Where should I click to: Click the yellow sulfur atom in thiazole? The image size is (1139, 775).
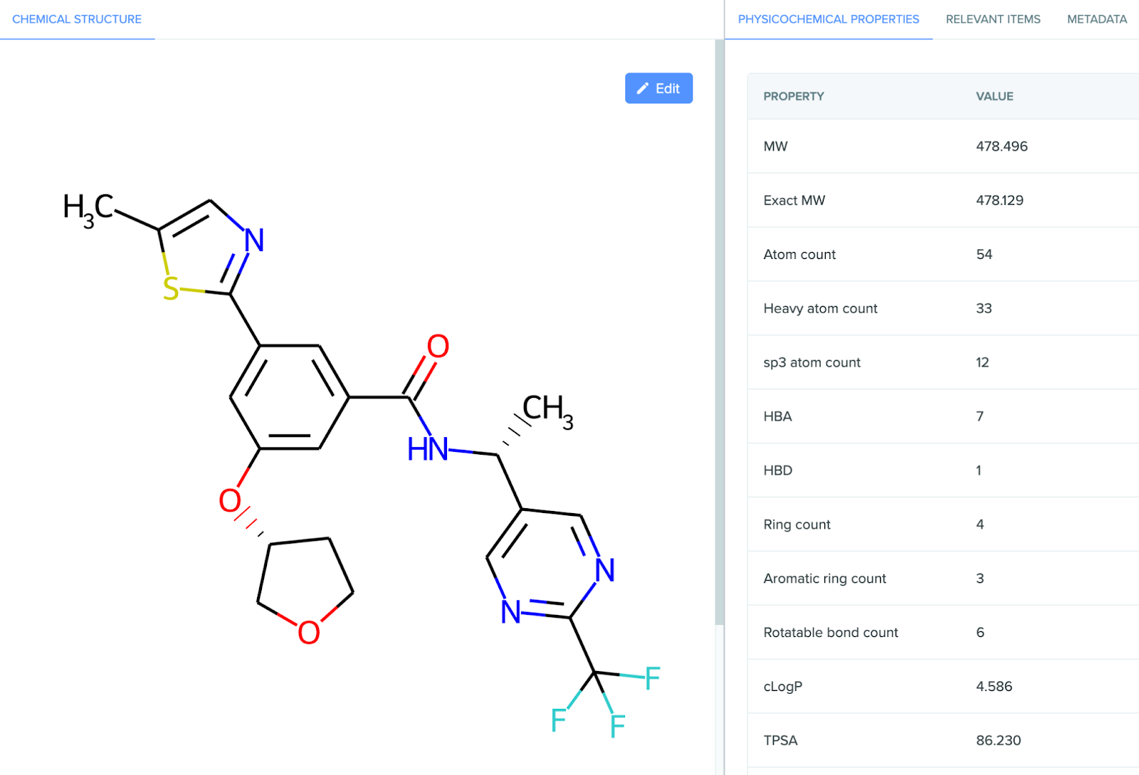click(x=171, y=289)
